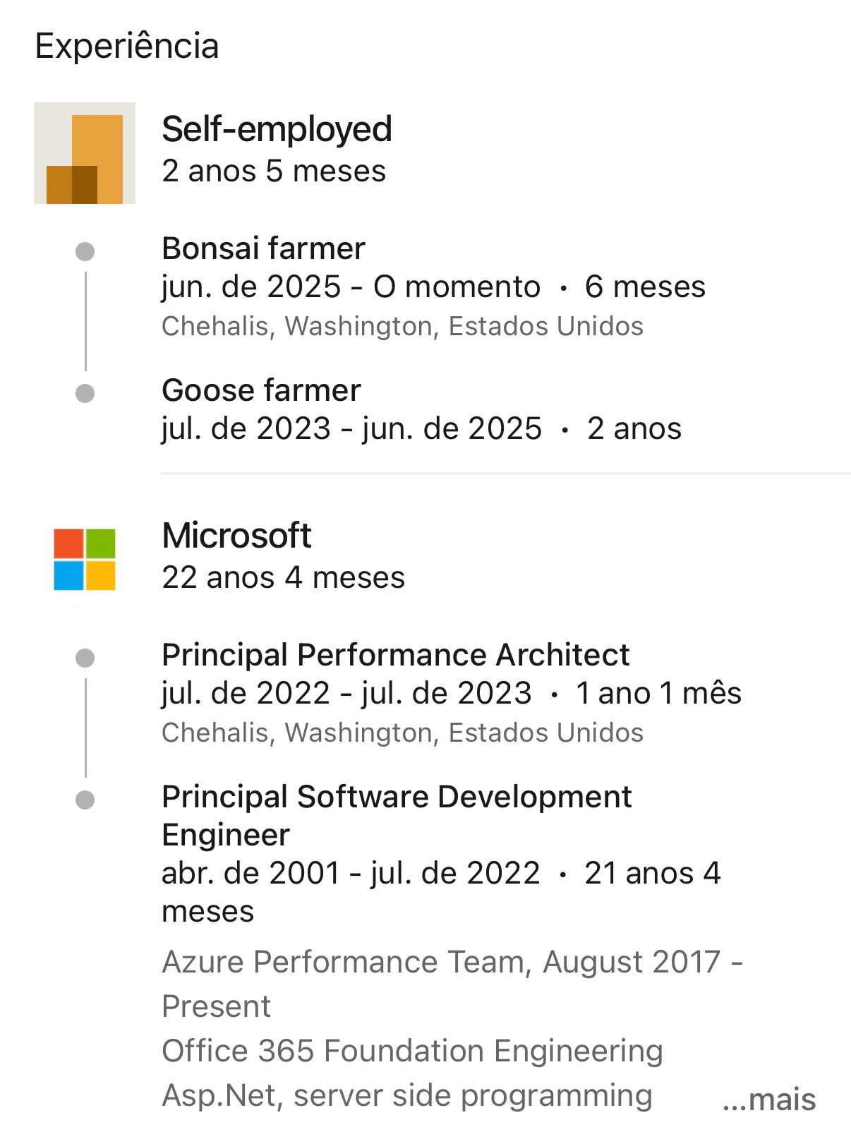Click the Chehalis location under Bonsai farmer

(402, 326)
